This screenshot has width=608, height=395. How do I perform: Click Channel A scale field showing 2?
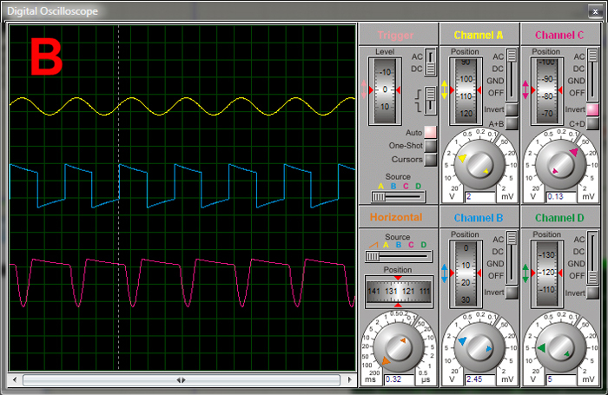click(x=480, y=196)
